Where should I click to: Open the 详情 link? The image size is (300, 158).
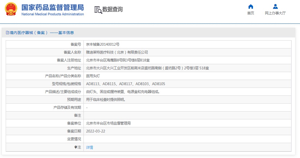(x=89, y=147)
